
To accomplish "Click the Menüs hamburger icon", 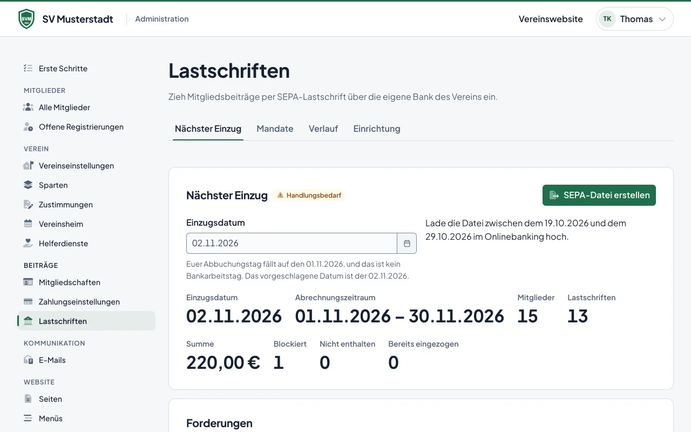I will coord(28,418).
